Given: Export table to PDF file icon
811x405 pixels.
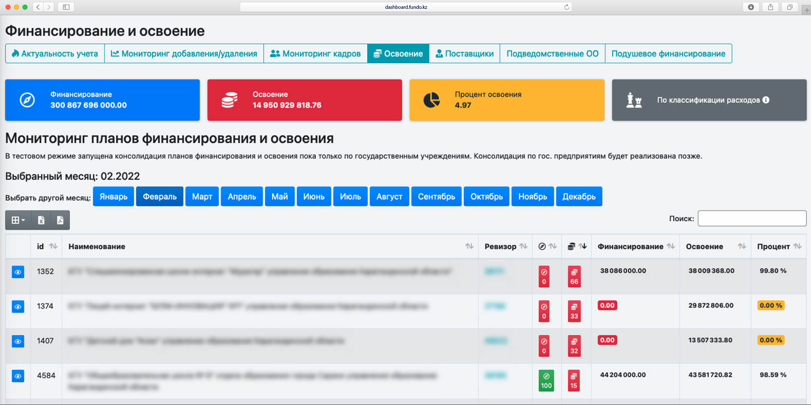Looking at the screenshot, I should (60, 220).
